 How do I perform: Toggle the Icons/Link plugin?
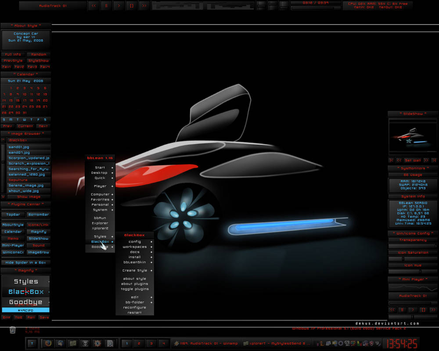[x=38, y=225]
